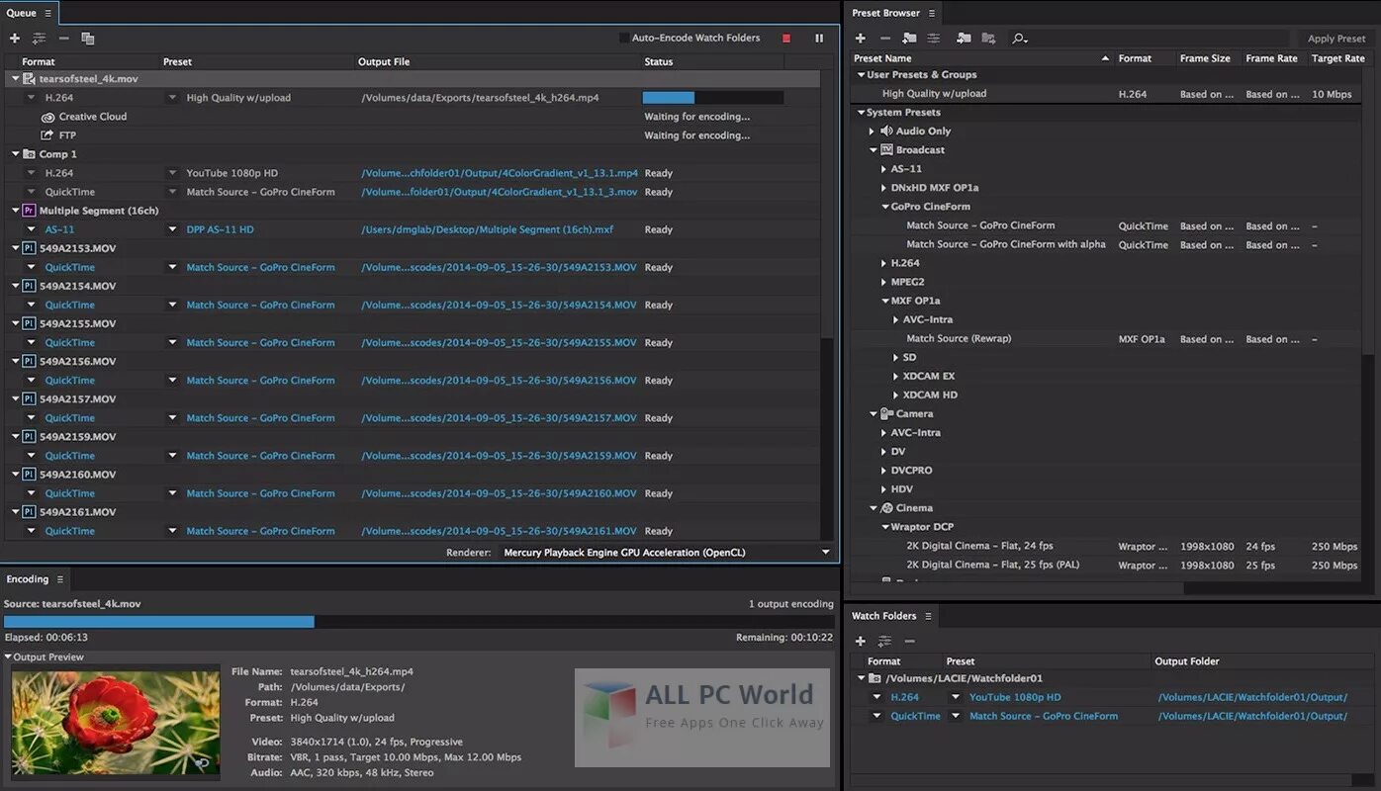
Task: Click the Export Presets folder icon
Action: coord(988,39)
